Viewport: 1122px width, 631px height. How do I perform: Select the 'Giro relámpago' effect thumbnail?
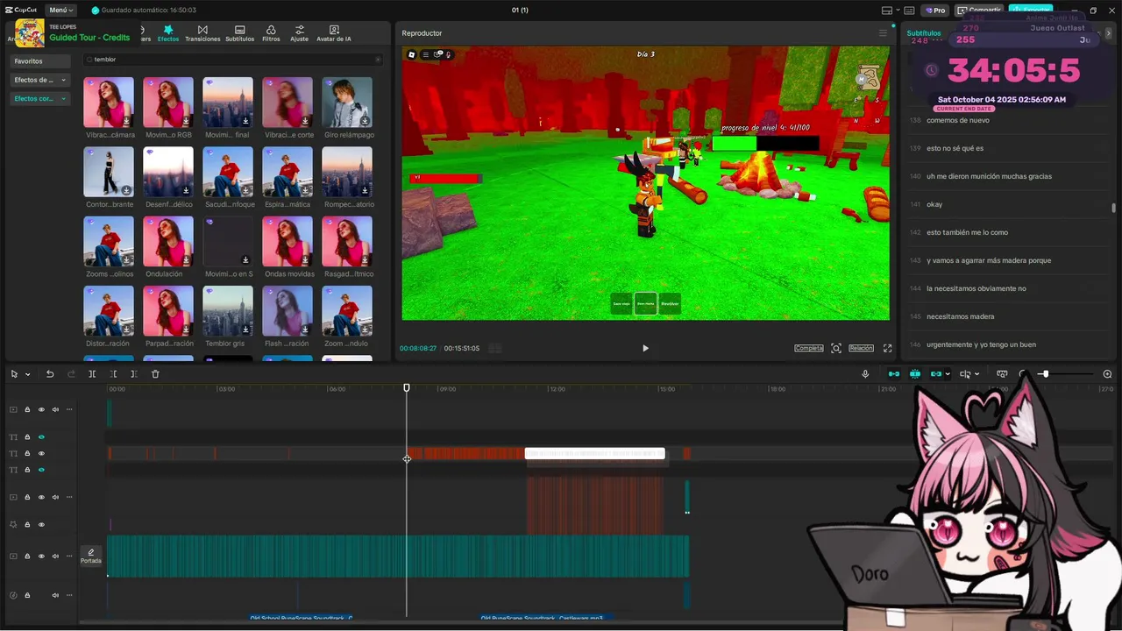[x=347, y=103]
